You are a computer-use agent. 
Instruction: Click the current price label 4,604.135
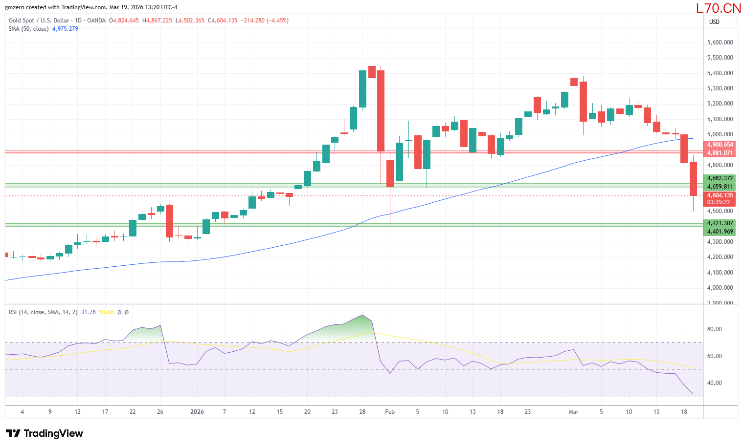720,195
